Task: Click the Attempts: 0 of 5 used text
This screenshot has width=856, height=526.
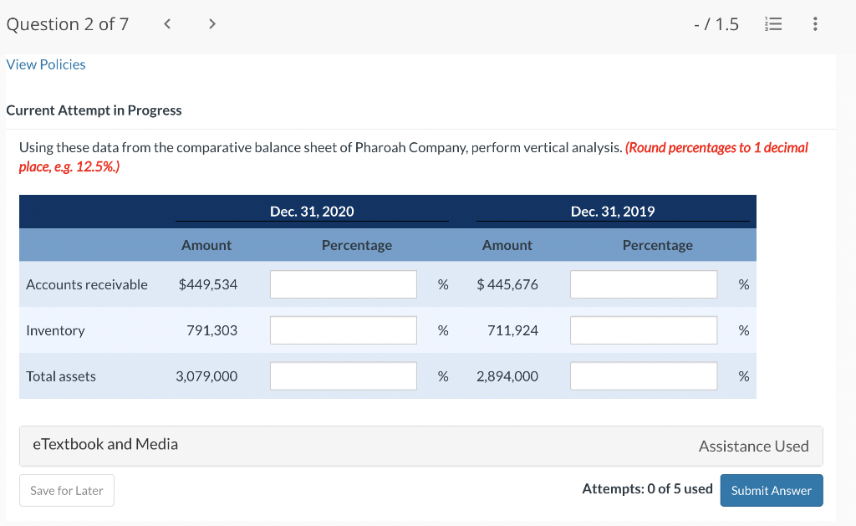Action: (x=647, y=488)
